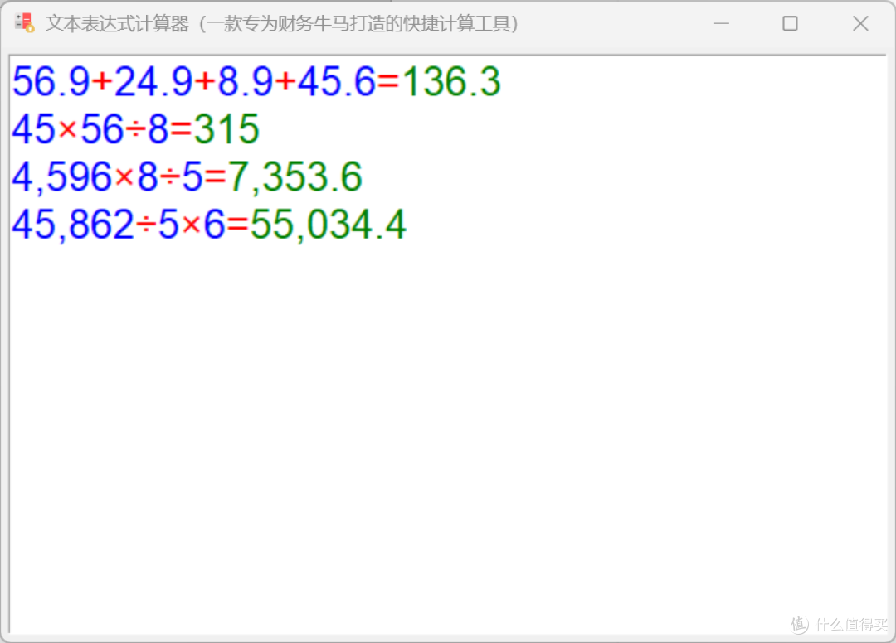Click the expression line 56.9+24.9+8.9+45.6=136.3
The height and width of the screenshot is (643, 896).
pos(256,81)
